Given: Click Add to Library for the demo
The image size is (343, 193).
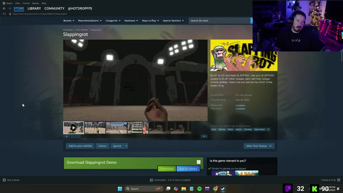Looking at the screenshot, I should click(188, 169).
